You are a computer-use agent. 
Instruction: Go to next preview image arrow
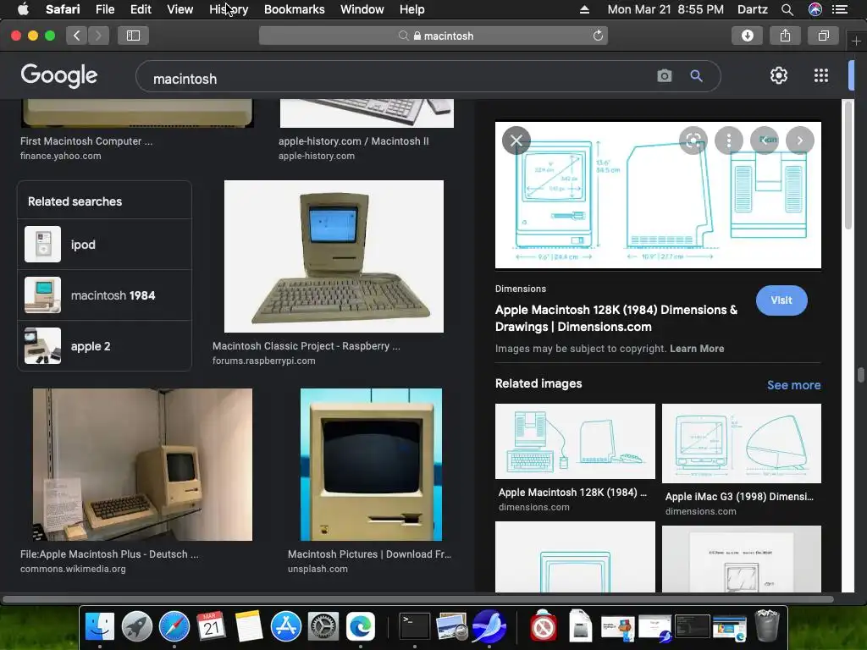[799, 140]
